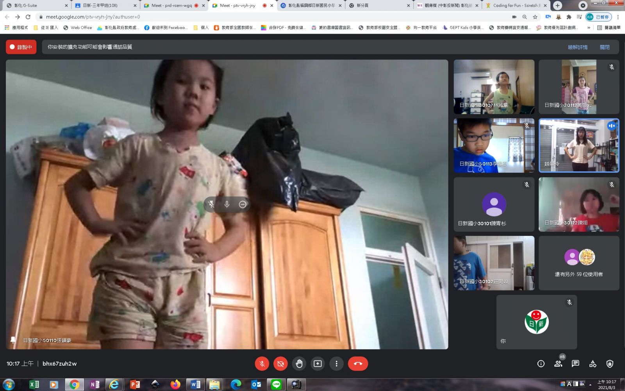Unpin the main video tile overlay icon
The width and height of the screenshot is (625, 391).
coord(211,204)
